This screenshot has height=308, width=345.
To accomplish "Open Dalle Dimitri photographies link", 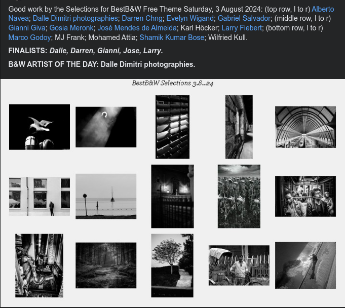I will point(75,18).
